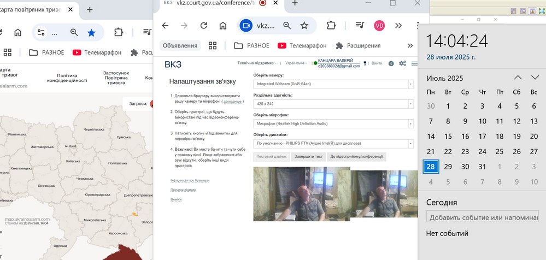
Task: Open apps grid in ВКЗ window bookmarks bar
Action: tap(213, 45)
